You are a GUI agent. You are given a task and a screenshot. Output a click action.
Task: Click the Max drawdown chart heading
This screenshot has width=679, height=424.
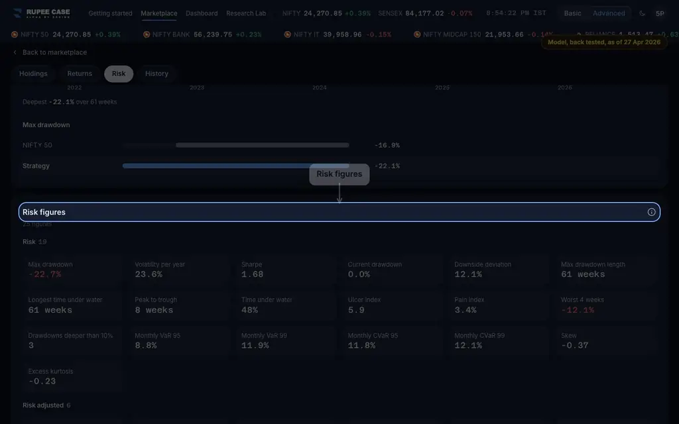coord(46,125)
